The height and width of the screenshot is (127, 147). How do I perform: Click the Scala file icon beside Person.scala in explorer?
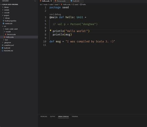(6, 34)
